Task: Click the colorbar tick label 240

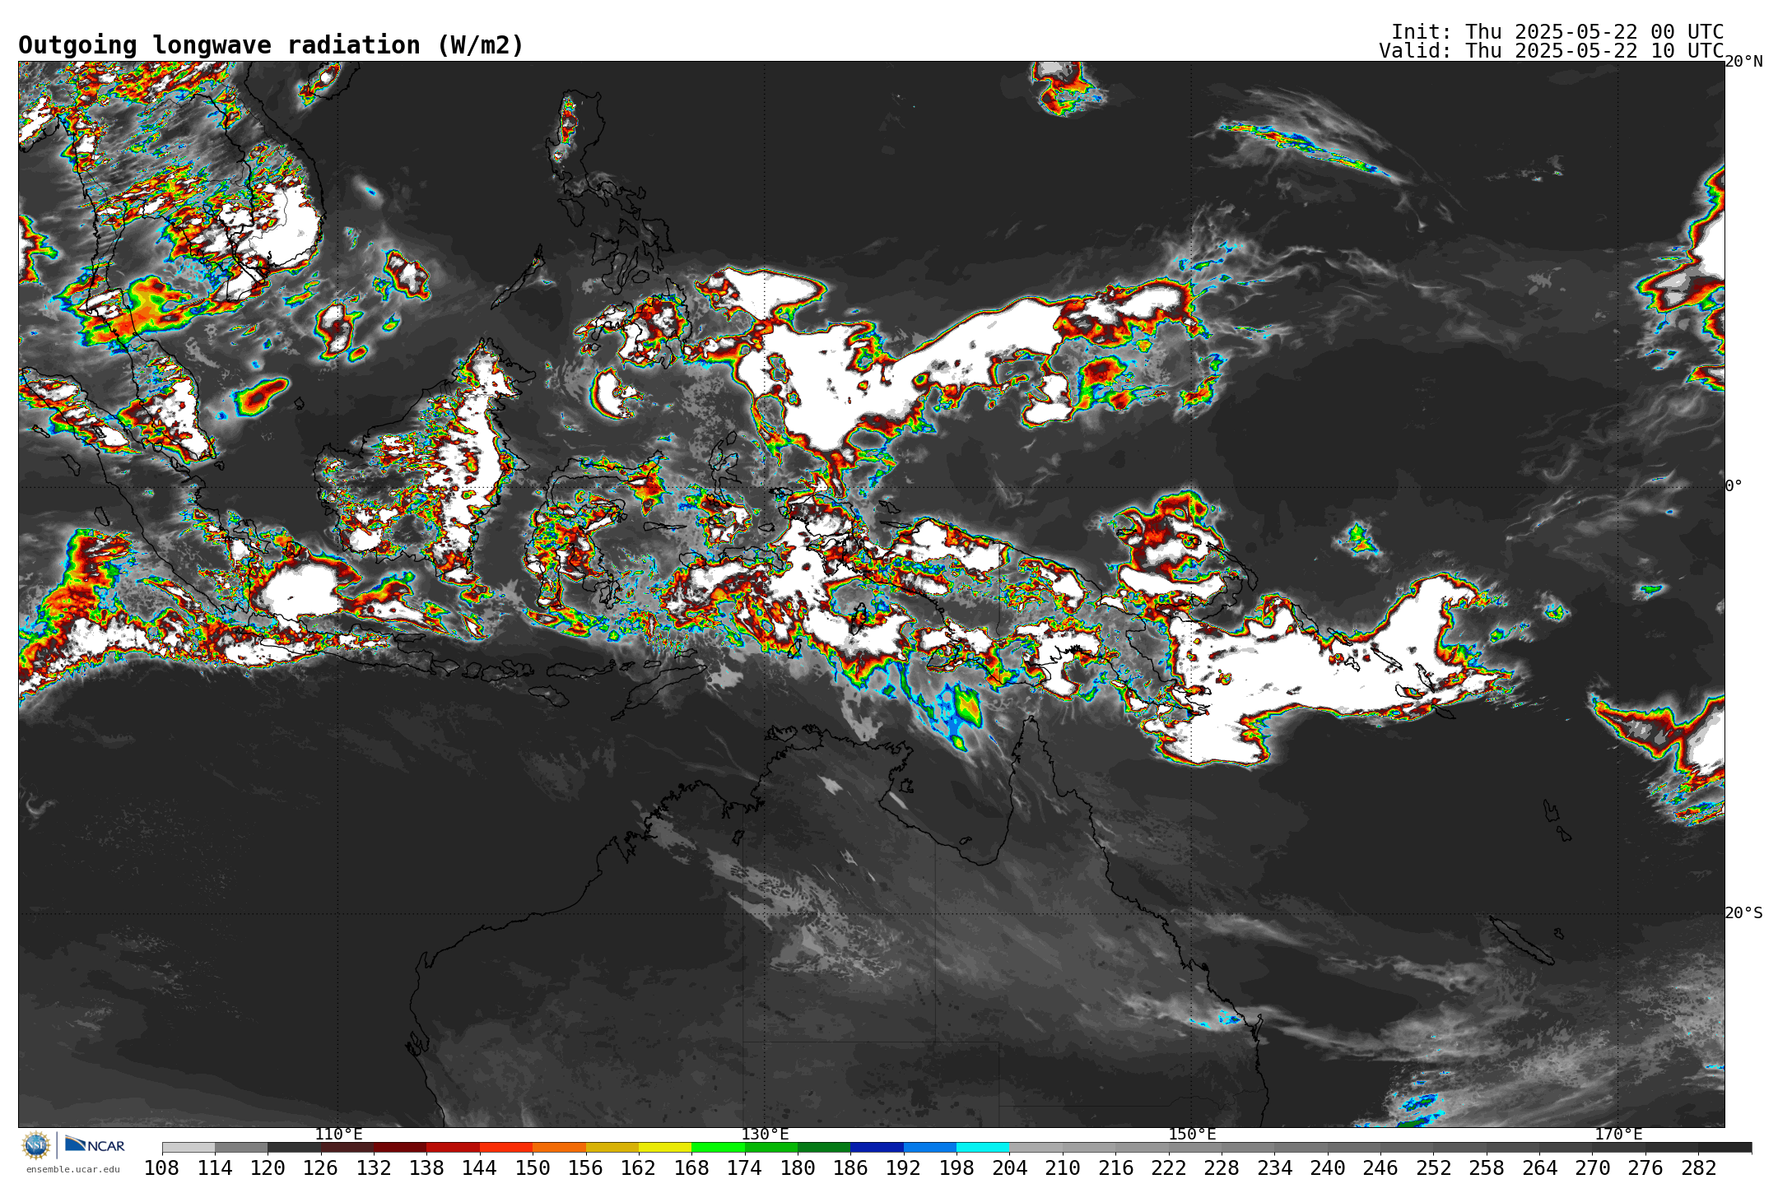Action: (x=1328, y=1168)
